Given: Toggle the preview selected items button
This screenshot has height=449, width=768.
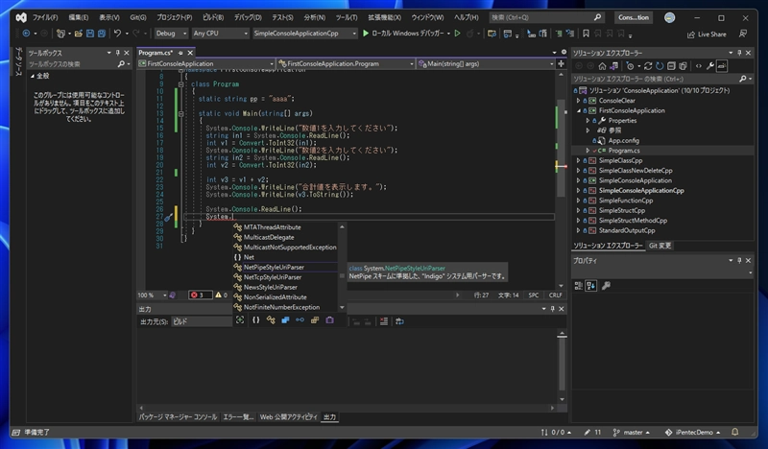Looking at the screenshot, I should (721, 66).
